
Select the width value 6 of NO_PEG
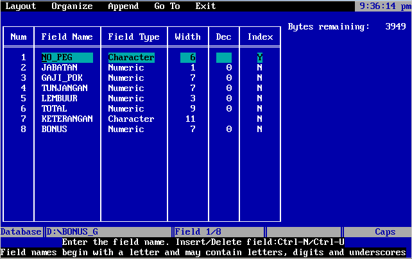188,58
